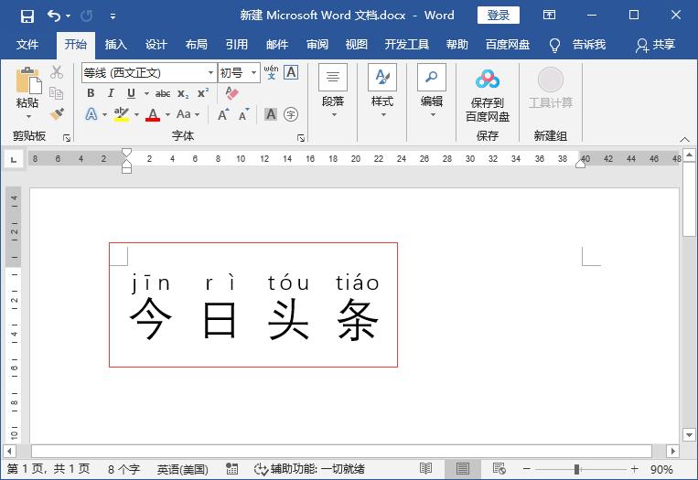This screenshot has width=698, height=480.
Task: Click Enclose Characters 字 icon
Action: click(291, 114)
